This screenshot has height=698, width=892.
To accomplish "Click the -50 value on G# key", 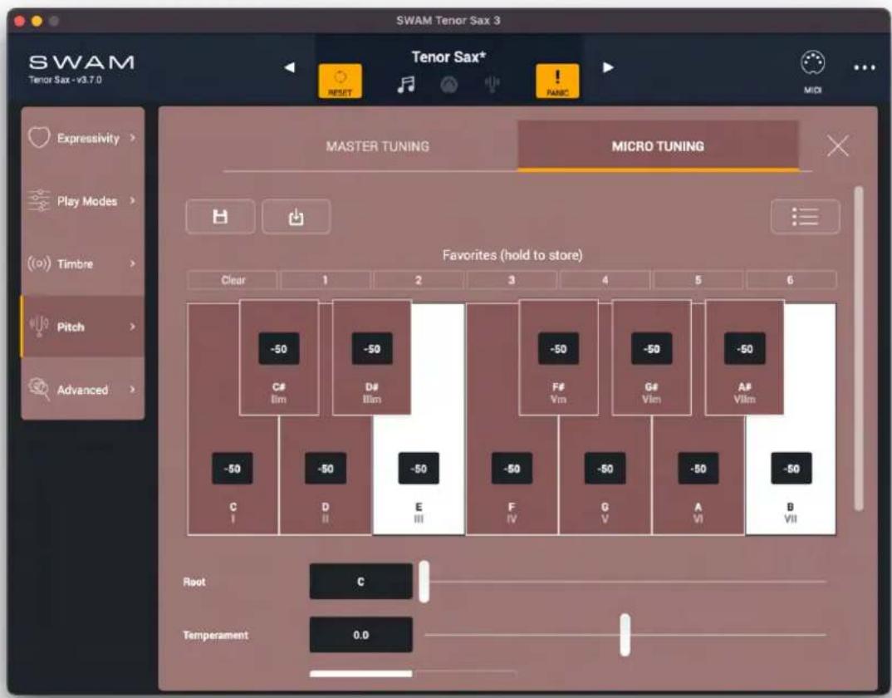I will click(x=651, y=348).
